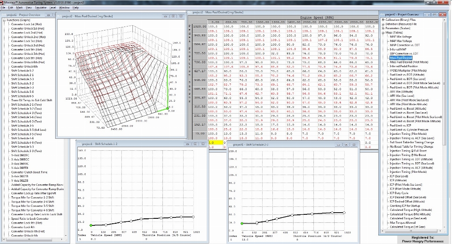Click the Minotaur application icon in title bar
Image resolution: width=452 pixels, height=244 pixels.
(2, 2)
